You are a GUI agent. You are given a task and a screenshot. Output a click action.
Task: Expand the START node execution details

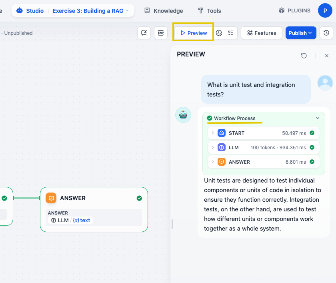(x=212, y=132)
